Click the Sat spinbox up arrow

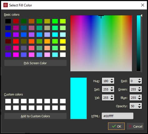pyautogui.click(x=112, y=88)
